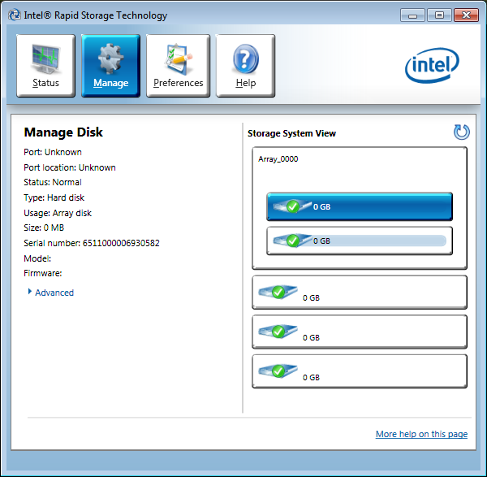Screen dimensions: 487x477
Task: Click the Port: Unknown line
Action: pos(53,152)
